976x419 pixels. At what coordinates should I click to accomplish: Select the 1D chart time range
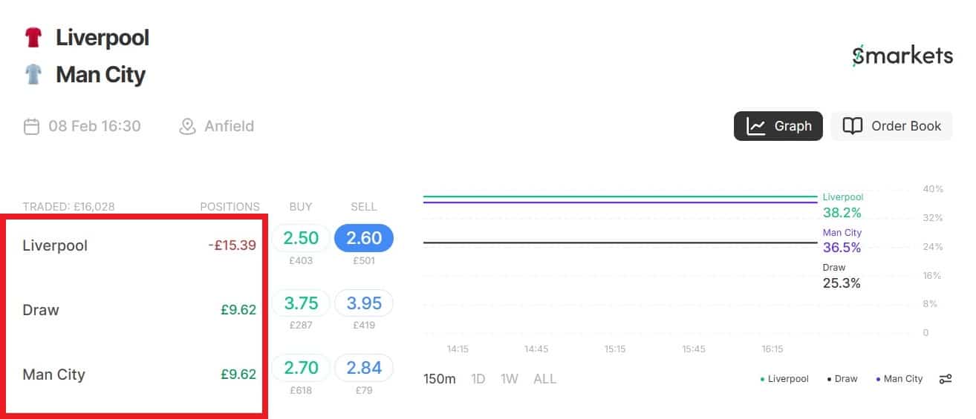point(478,379)
